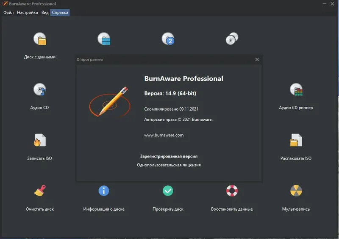Open the Восстановить данные lifebuoy icon
Viewport: 339px width, 239px height.
(232, 191)
